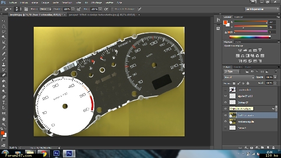Open the Fichier menu
Viewport: 281px width, 158px height.
pyautogui.click(x=13, y=3)
